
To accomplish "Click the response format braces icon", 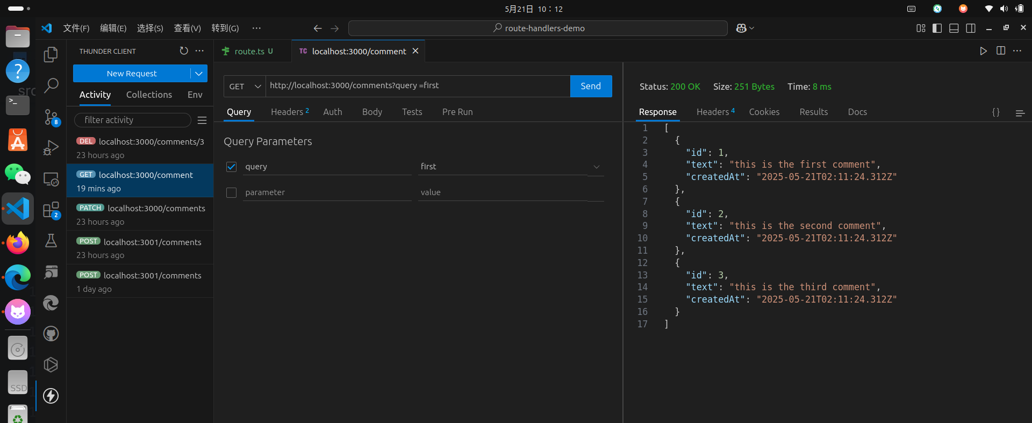I will coord(995,112).
